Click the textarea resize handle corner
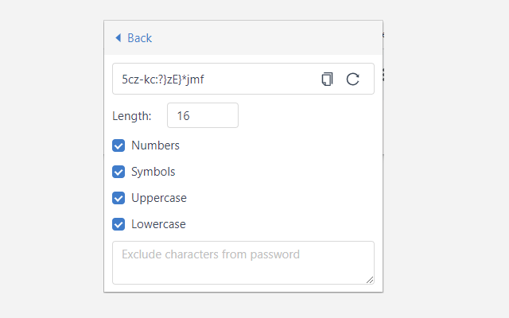Screen dimensions: 509x318 370,280
